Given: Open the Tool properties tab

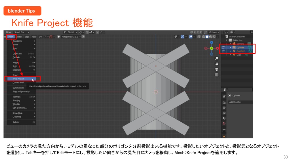Looking at the screenshot, I should [224, 96].
